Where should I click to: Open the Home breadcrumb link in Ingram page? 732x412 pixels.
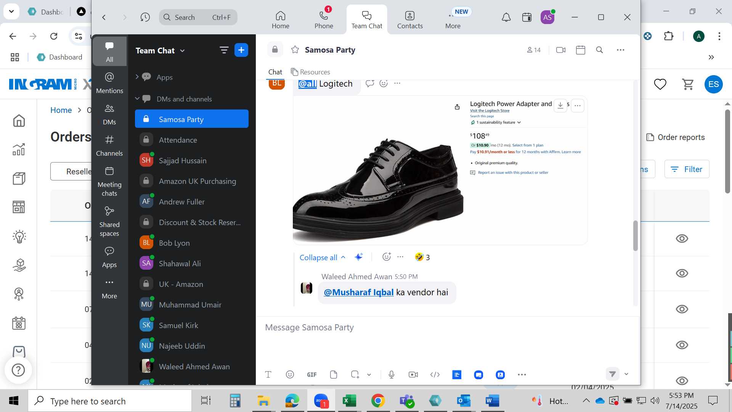[61, 110]
